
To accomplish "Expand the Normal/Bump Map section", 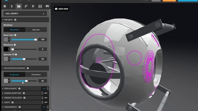I will click(x=3, y=93).
